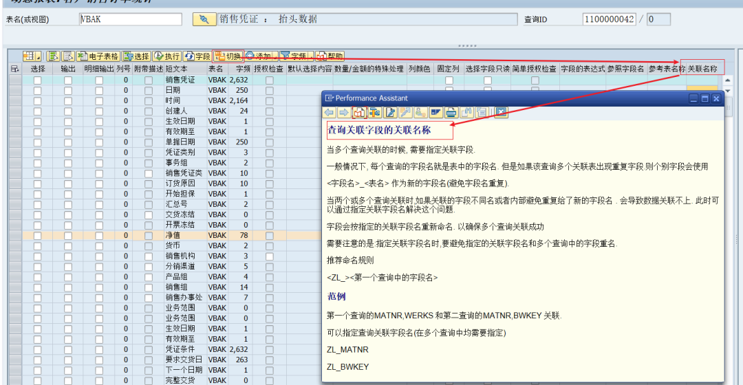
Task: Click the 查询关联字段的关联名称 heading in help
Action: pyautogui.click(x=380, y=130)
